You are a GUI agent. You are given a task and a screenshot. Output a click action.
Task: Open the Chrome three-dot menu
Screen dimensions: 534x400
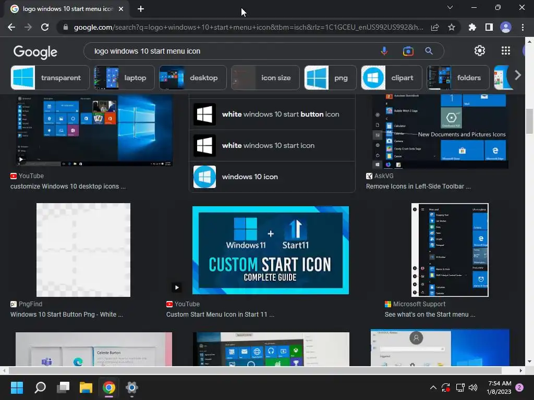pos(523,27)
